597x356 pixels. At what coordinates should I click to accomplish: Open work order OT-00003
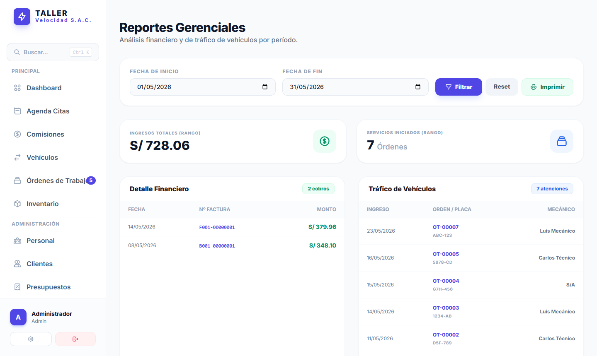point(446,308)
